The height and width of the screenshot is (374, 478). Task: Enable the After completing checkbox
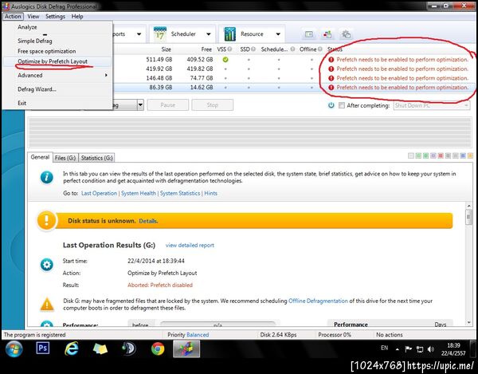pos(342,105)
